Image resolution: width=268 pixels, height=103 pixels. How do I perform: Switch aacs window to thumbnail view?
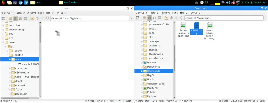[x=15, y=18]
